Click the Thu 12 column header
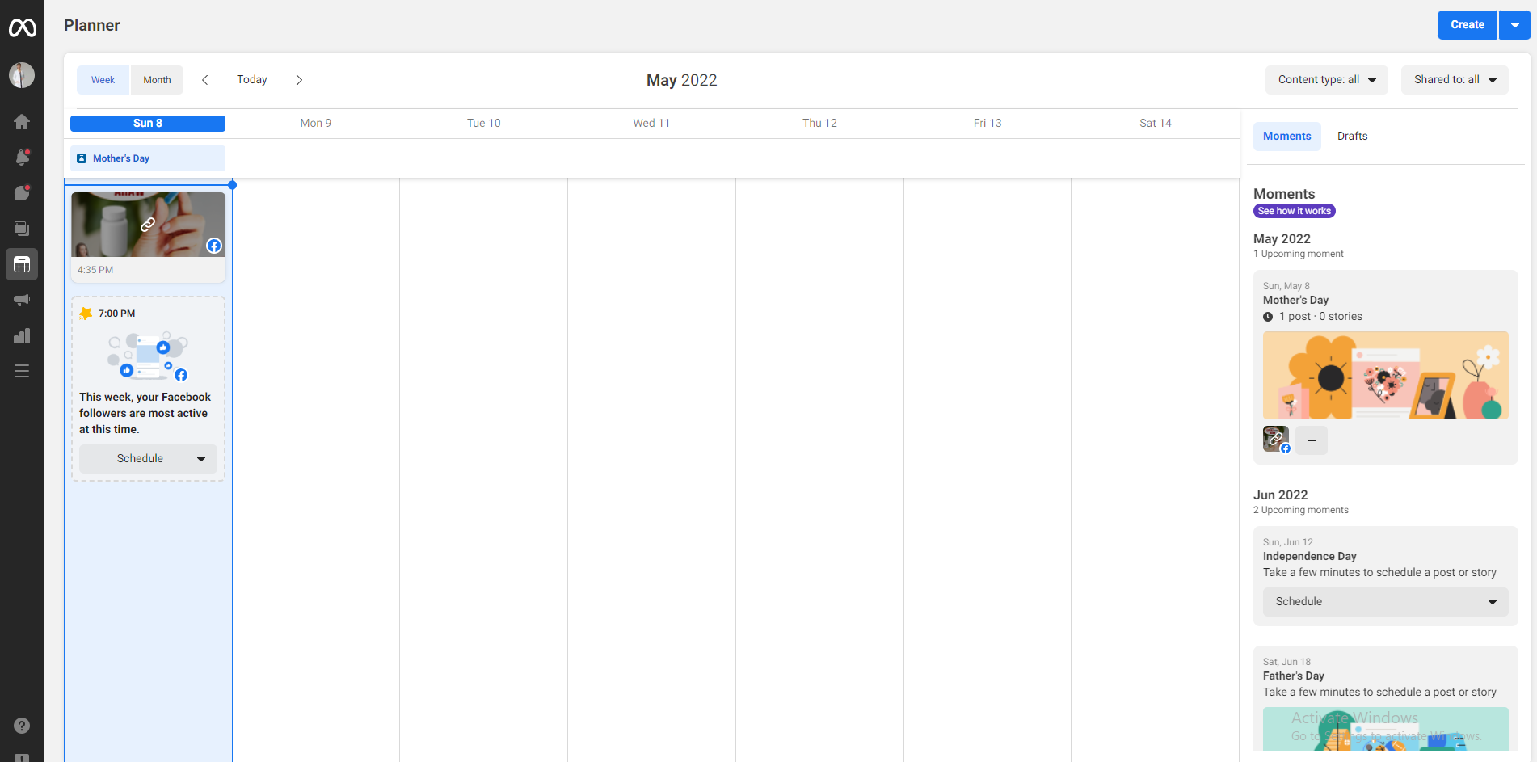1537x762 pixels. (819, 124)
